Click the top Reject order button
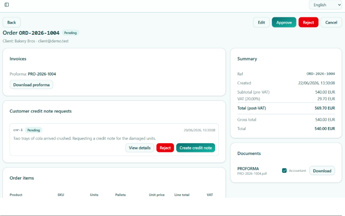Screen dimensions: 345x216 308,22
